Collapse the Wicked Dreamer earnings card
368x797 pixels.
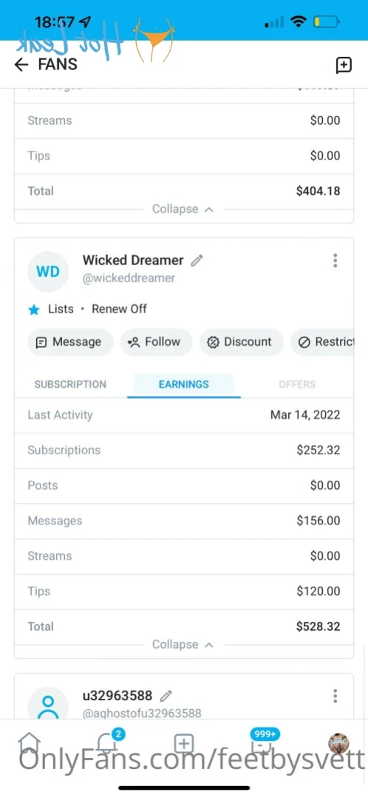click(x=183, y=645)
